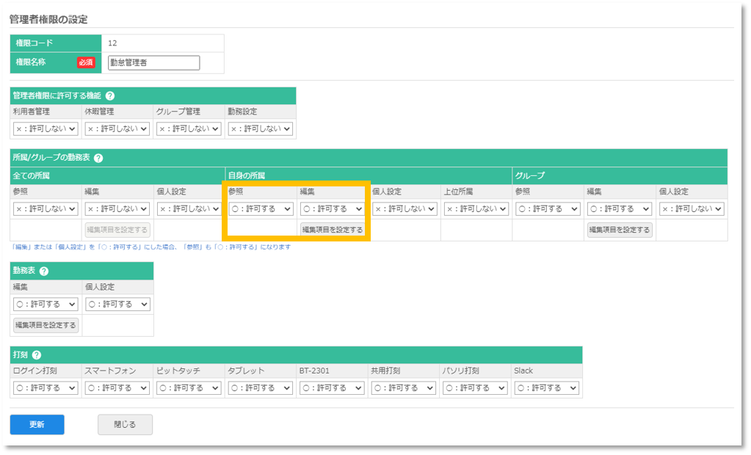Open highlighted 編集 dropdown under 自身の所属
Screen dimensions: 751x455
(x=331, y=208)
